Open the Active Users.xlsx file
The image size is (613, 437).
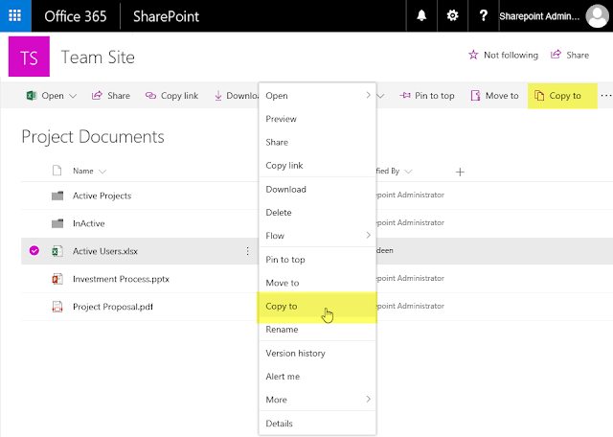click(105, 251)
